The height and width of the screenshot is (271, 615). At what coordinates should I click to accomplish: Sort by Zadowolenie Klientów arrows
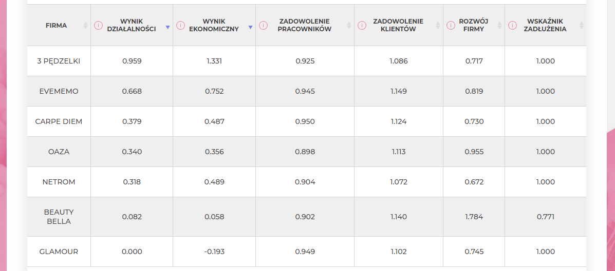(438, 26)
